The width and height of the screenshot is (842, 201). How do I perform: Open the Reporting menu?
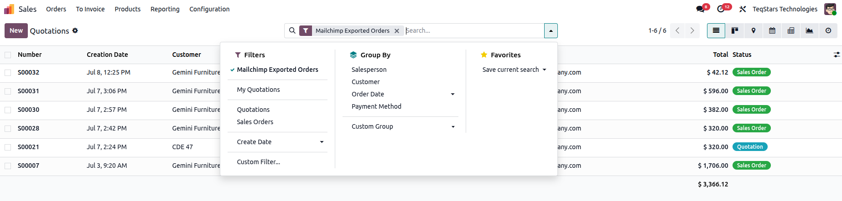point(165,9)
